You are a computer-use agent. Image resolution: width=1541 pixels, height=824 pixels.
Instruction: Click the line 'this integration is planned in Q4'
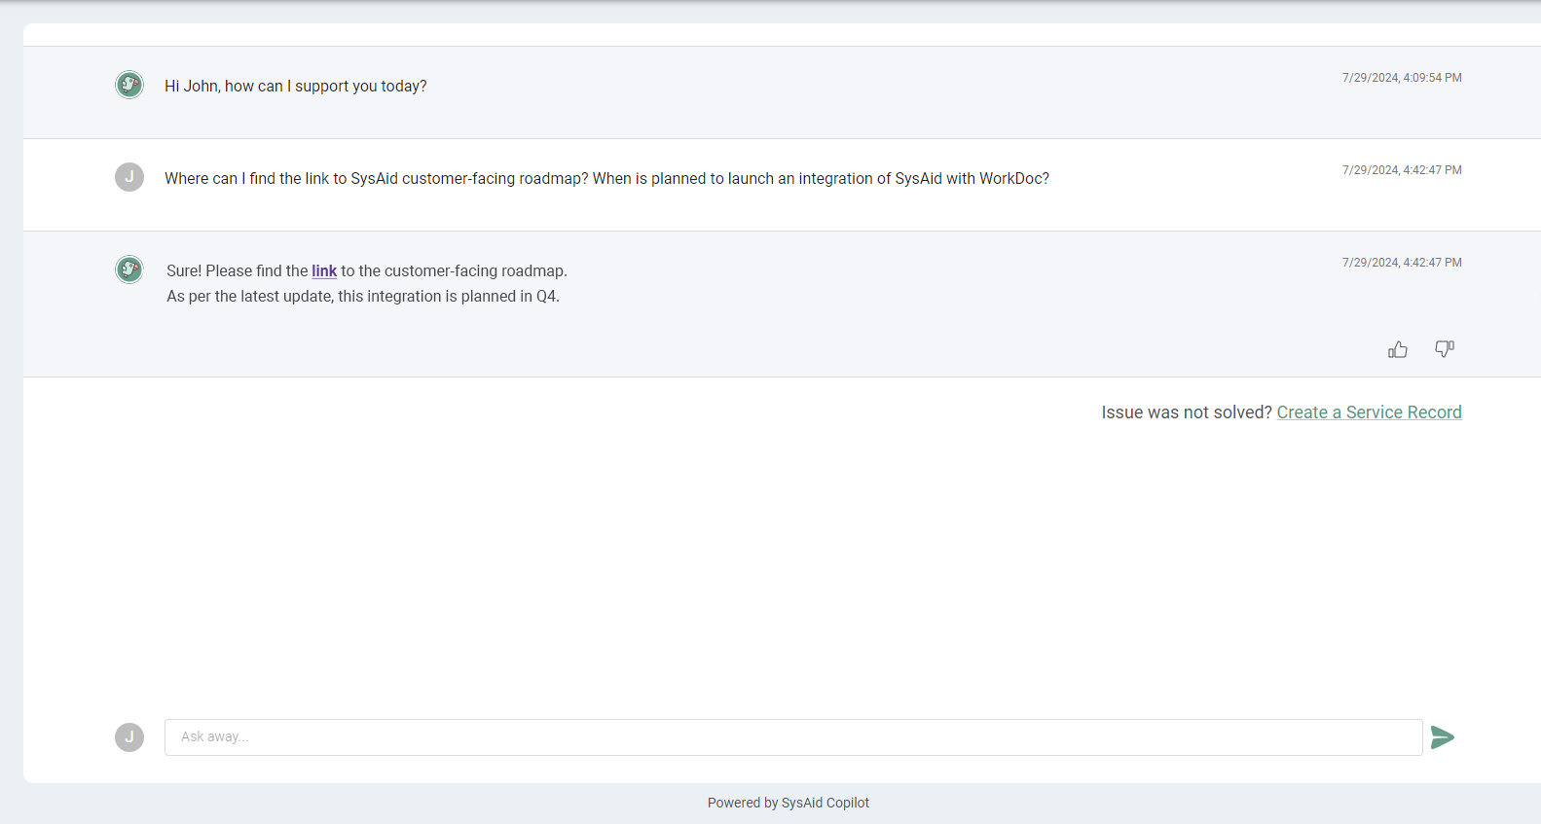(363, 297)
